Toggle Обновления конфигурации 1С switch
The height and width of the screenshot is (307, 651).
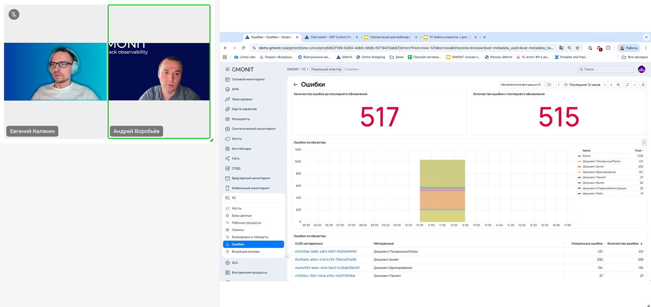[547, 85]
